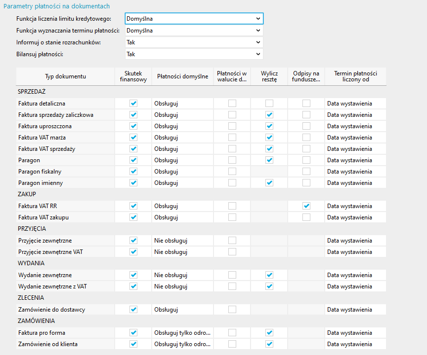Viewport: 427px width, 355px height.
Task: Uncheck Odpisy na fundusze for Faktura VAT RR
Action: [306, 206]
